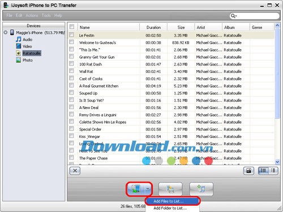Click the delete X button
Screen dimensions: 283x212
coord(75,171)
